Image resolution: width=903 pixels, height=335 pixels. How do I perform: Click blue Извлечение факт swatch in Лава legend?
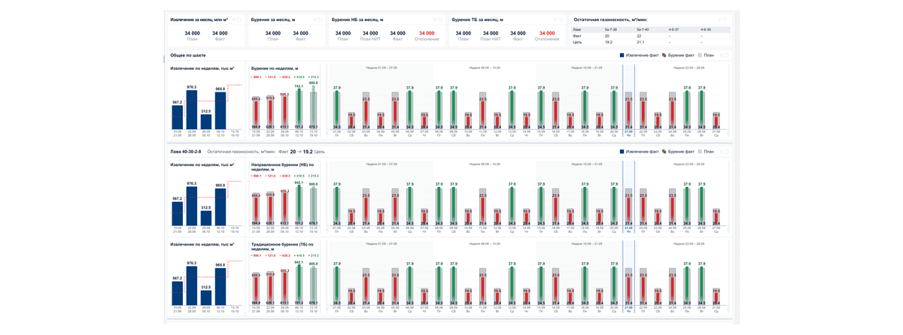click(x=622, y=152)
